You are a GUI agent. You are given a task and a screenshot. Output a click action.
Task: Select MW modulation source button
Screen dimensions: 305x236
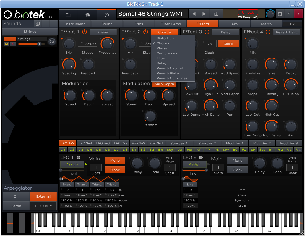click(226, 150)
